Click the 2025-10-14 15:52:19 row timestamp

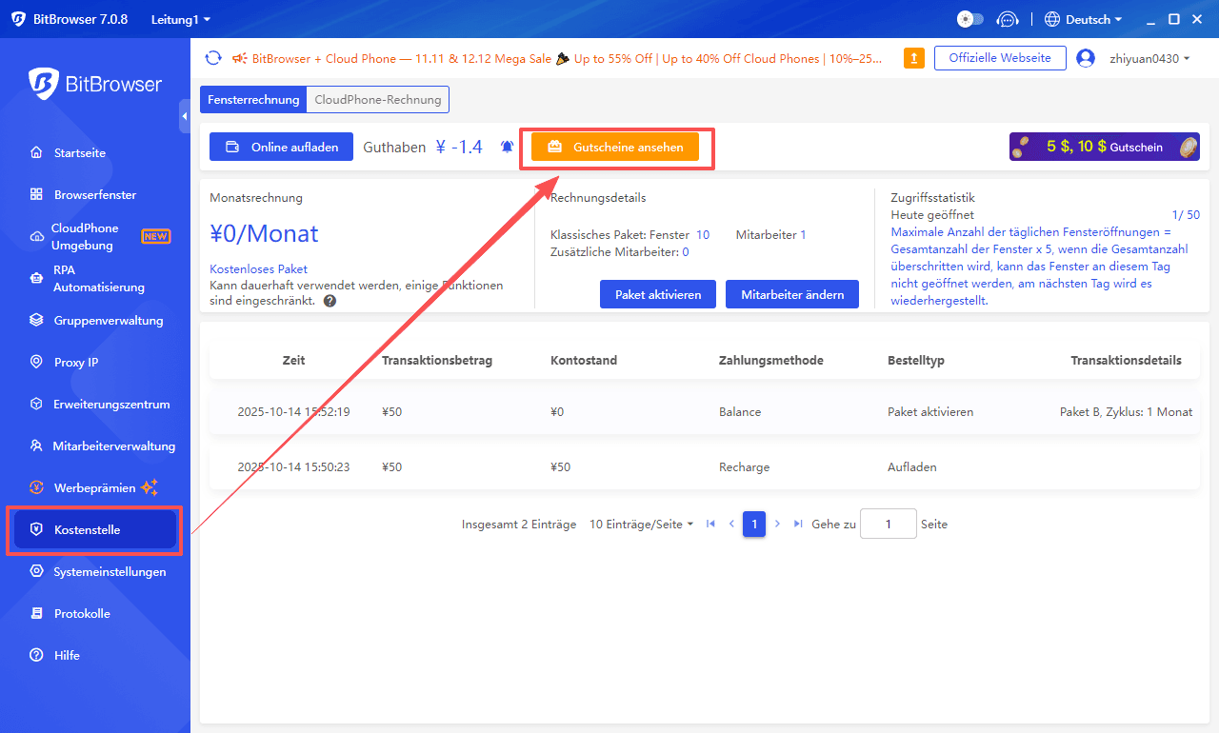pos(293,412)
